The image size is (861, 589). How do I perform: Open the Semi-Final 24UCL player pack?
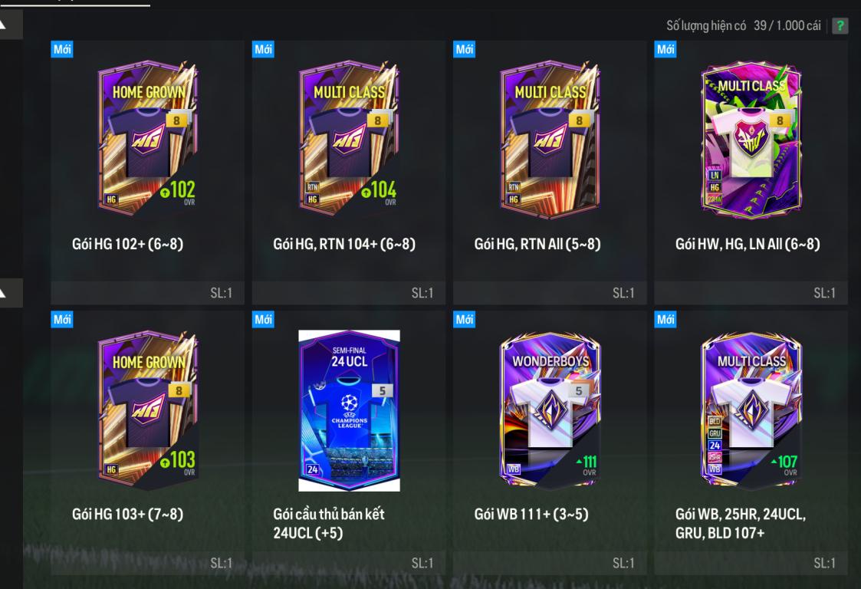[x=349, y=443]
